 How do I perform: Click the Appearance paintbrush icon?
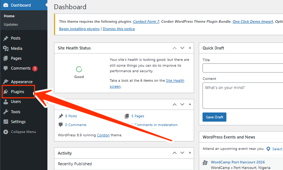pyautogui.click(x=6, y=82)
